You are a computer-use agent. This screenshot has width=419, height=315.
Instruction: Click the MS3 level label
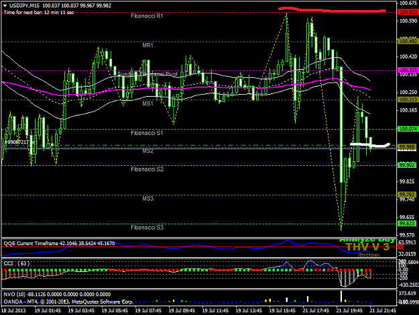tap(147, 199)
